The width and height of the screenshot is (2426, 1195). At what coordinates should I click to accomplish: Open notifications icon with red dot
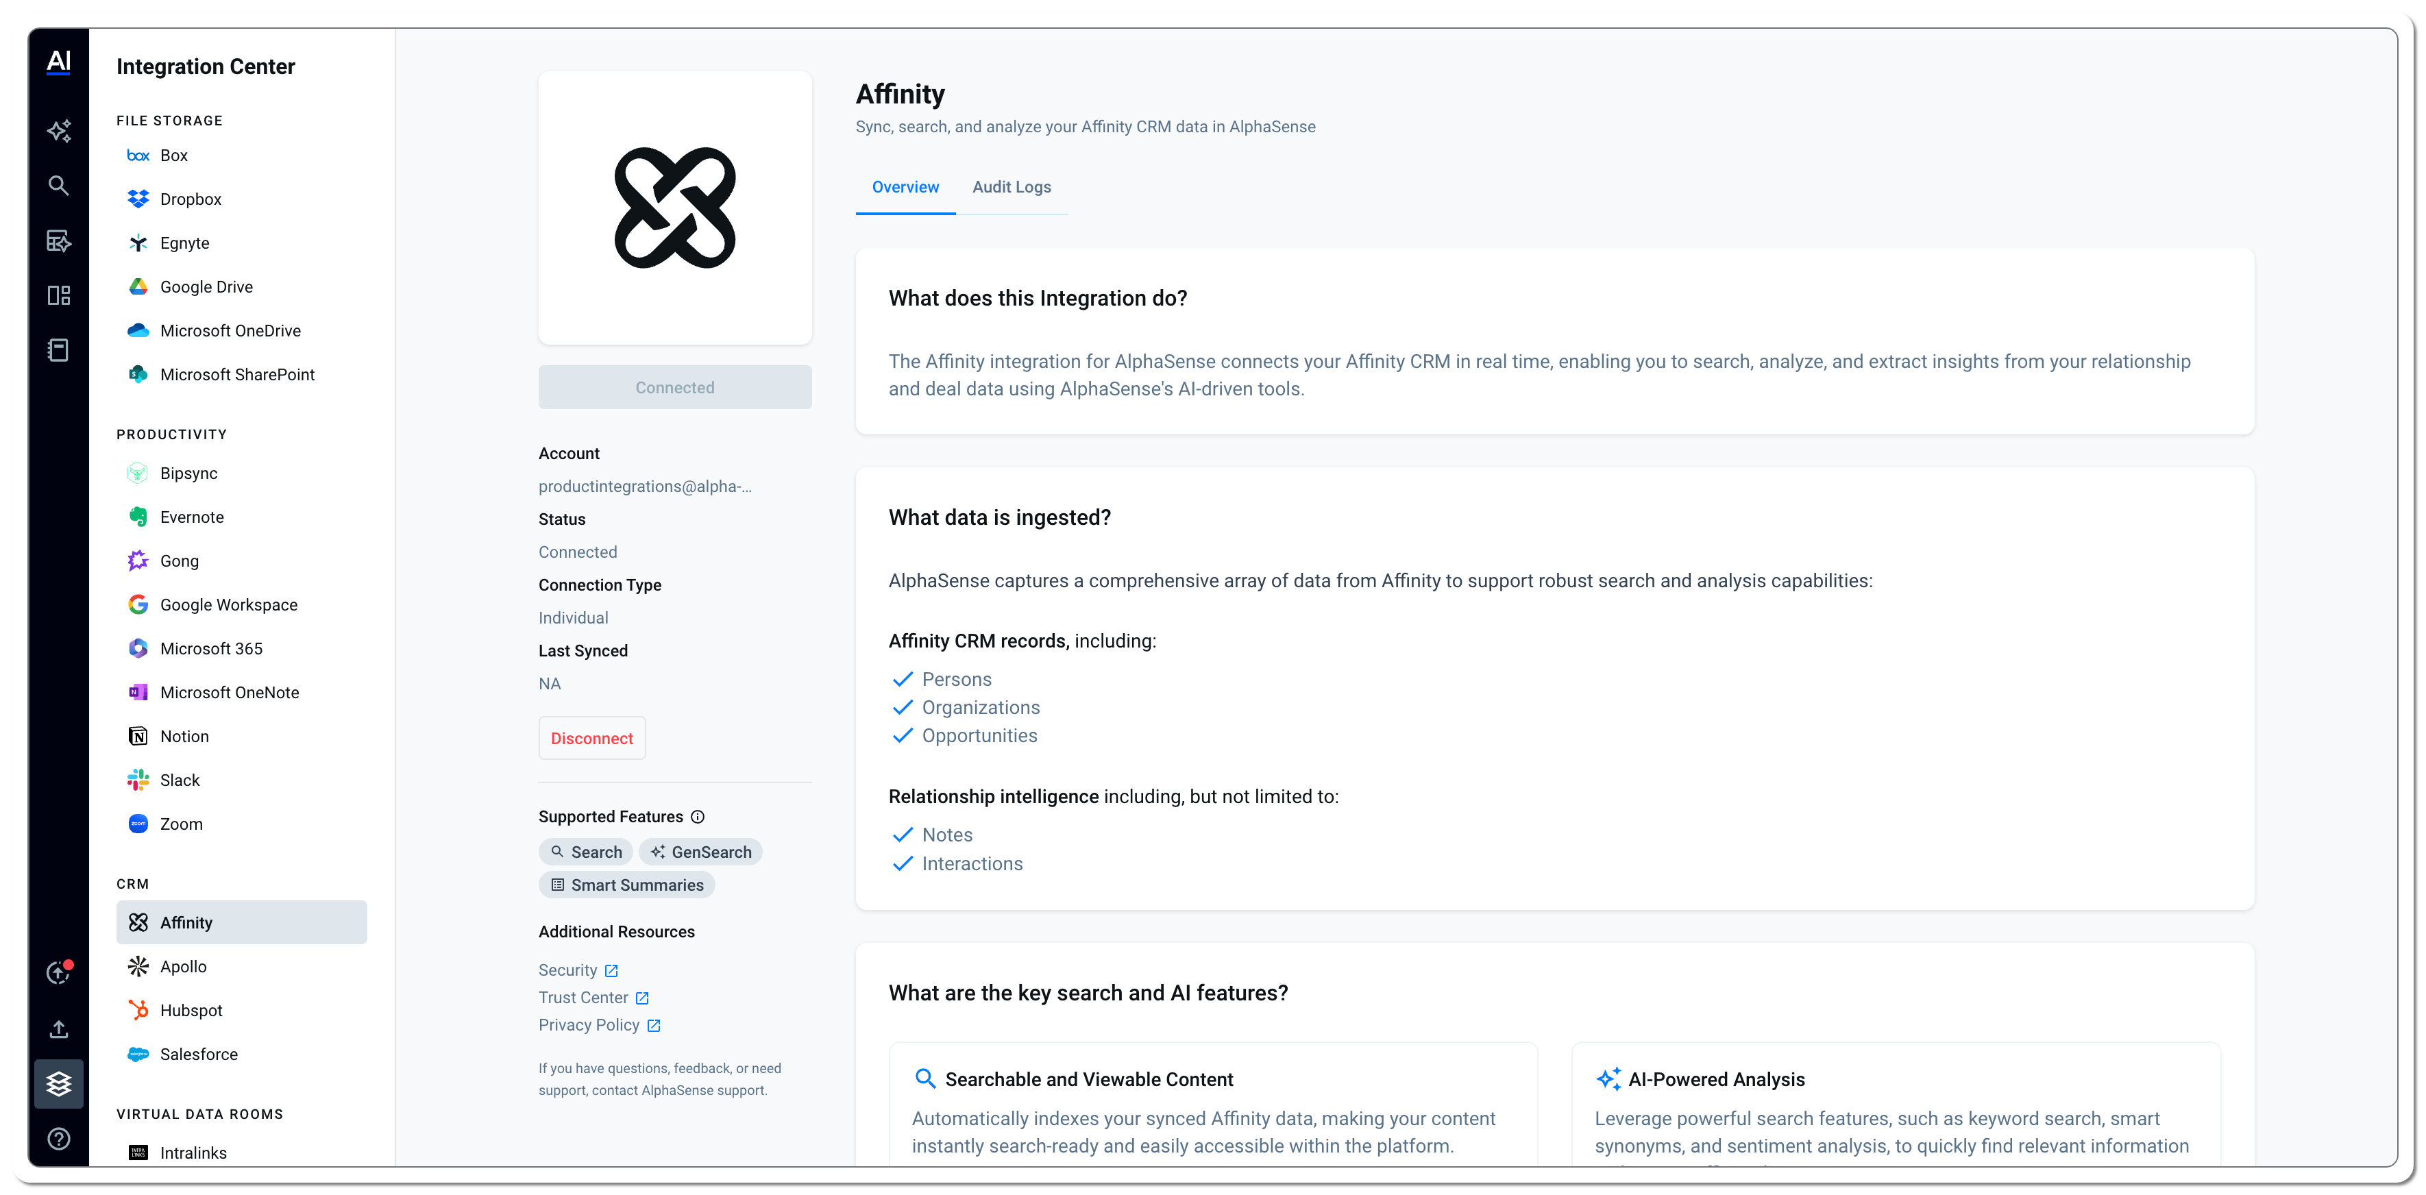58,973
